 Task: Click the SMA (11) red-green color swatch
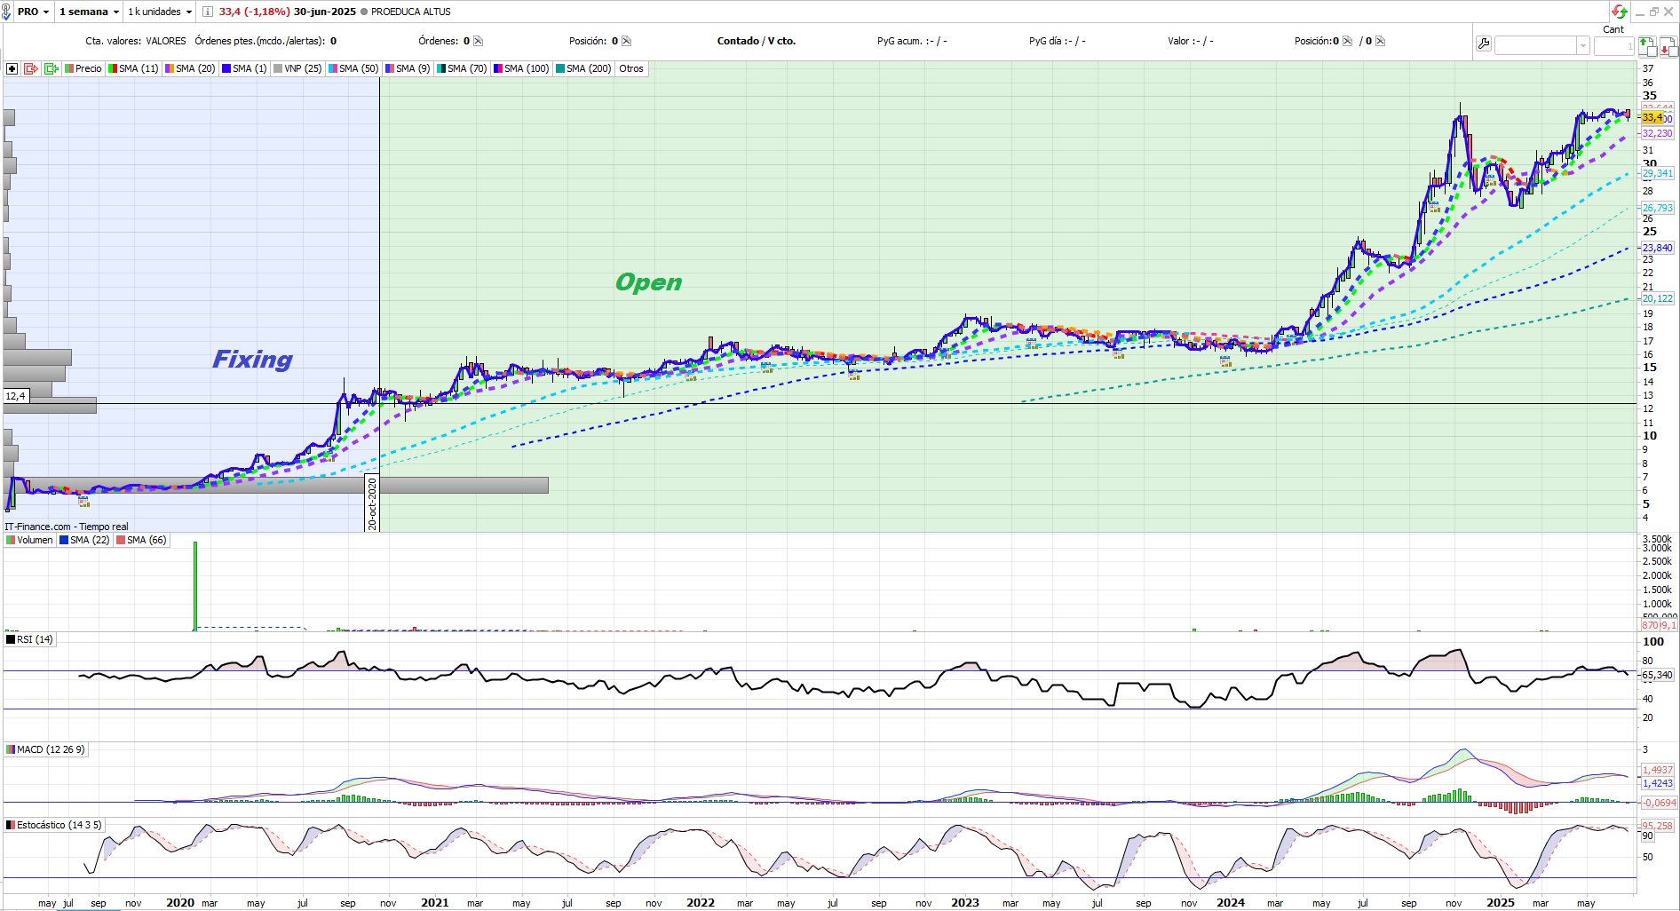pyautogui.click(x=113, y=68)
